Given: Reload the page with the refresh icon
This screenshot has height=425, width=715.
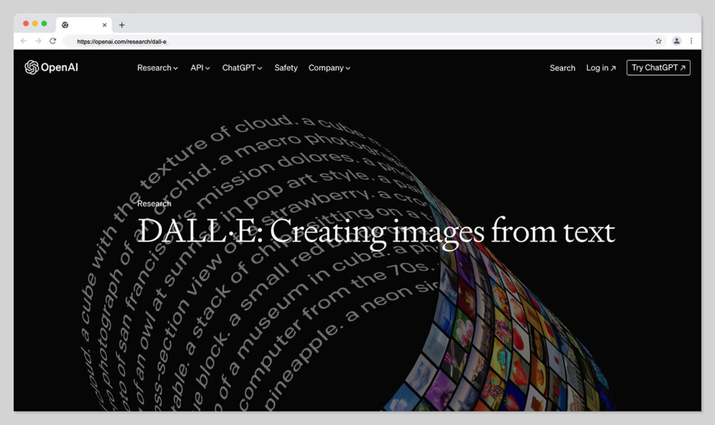Looking at the screenshot, I should (x=53, y=41).
